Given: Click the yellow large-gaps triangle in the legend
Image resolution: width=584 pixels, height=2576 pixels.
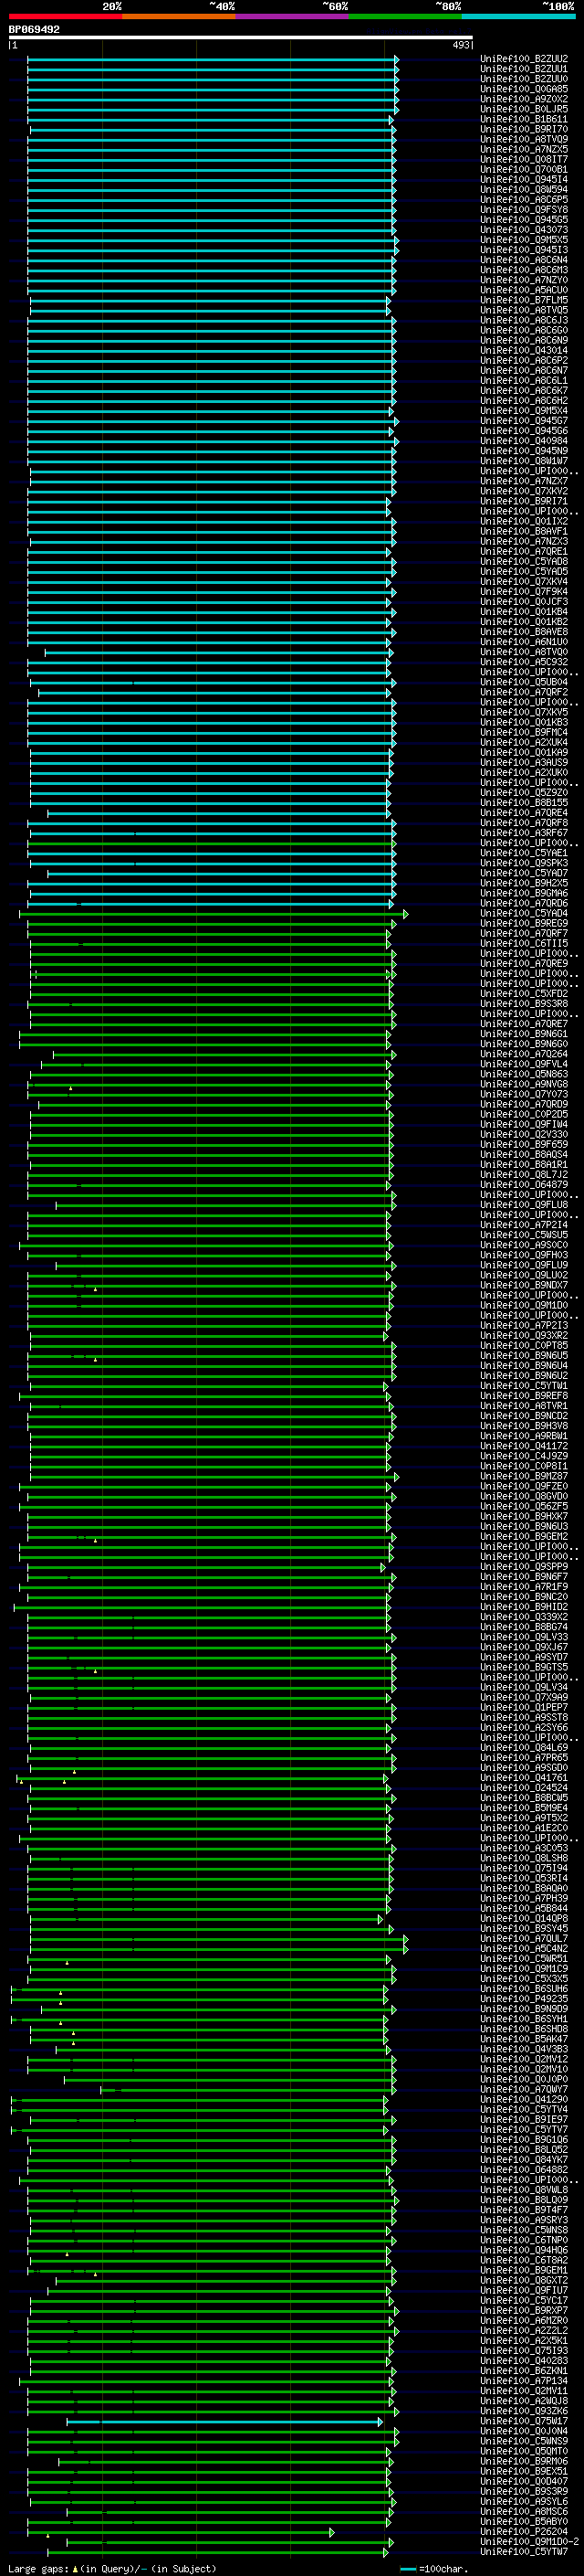Looking at the screenshot, I should 75,2569.
